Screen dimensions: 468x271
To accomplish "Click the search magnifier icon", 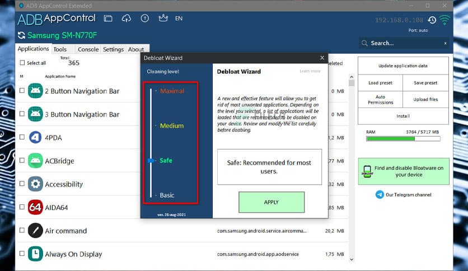I will coord(364,43).
